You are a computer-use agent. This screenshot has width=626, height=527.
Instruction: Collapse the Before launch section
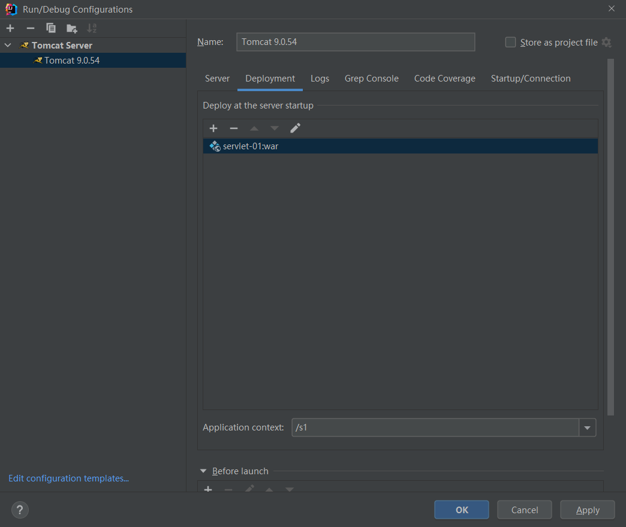click(203, 471)
